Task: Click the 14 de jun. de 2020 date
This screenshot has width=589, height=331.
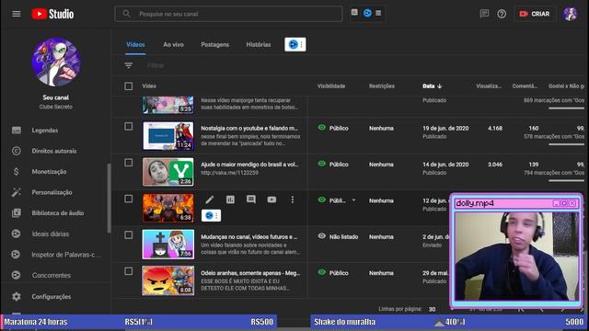Action: point(445,165)
